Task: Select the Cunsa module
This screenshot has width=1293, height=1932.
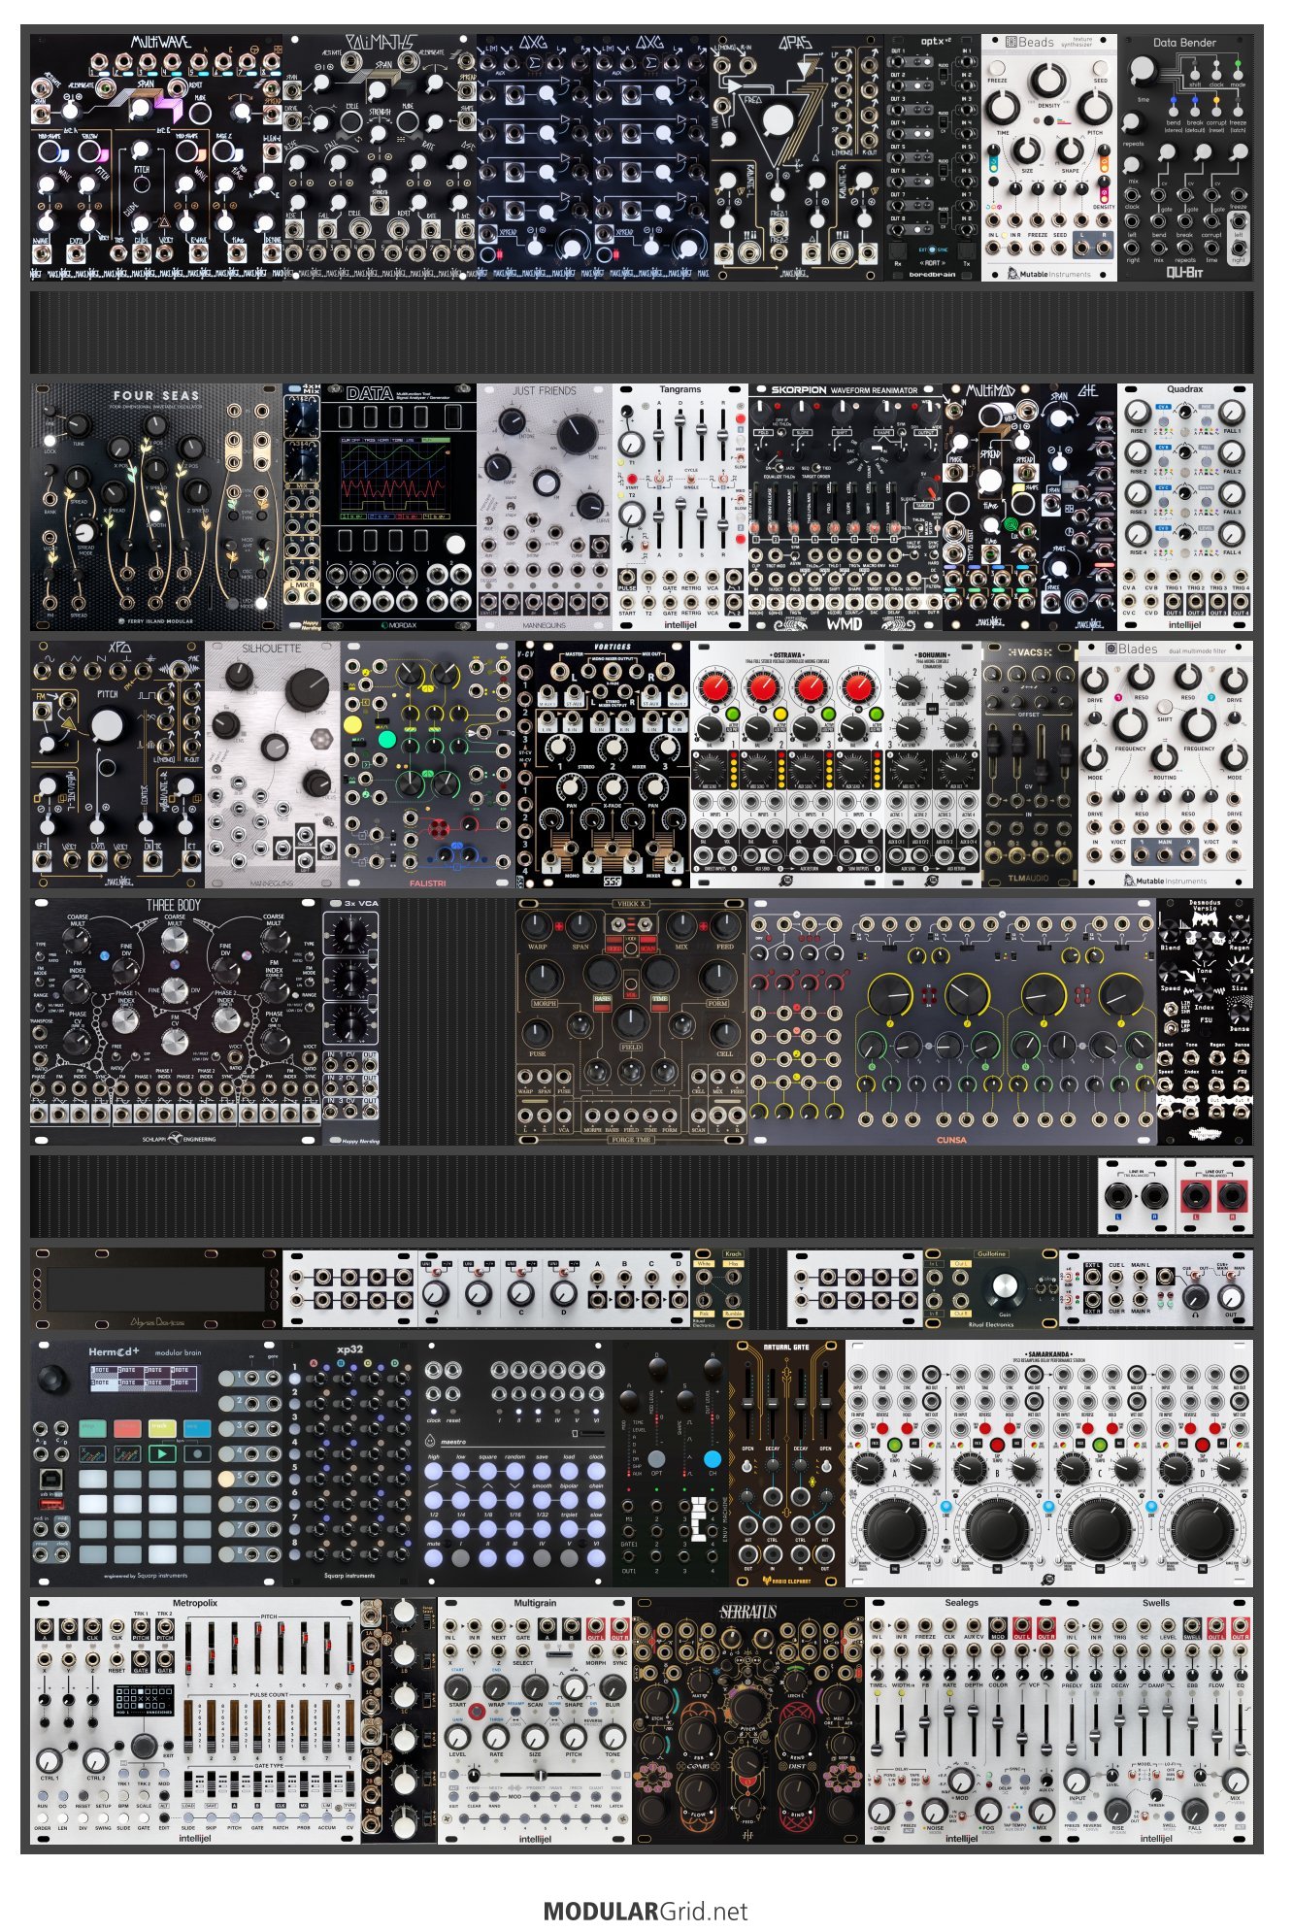Action: coord(952,1021)
